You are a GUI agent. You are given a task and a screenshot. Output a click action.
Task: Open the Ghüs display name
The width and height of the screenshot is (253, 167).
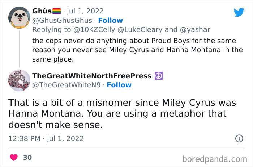click(42, 11)
